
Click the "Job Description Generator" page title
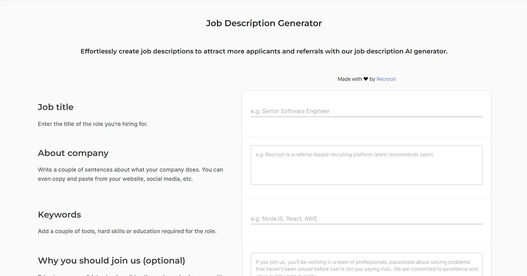tap(264, 23)
